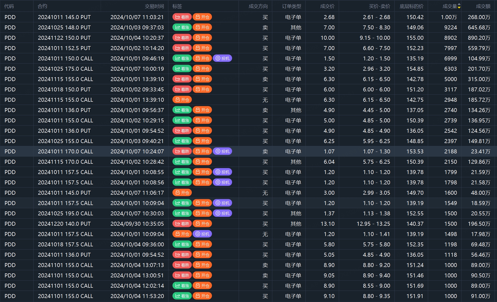The width and height of the screenshot is (497, 302).
Task: Click the 买价-卖价 column header
Action: [x=380, y=6]
